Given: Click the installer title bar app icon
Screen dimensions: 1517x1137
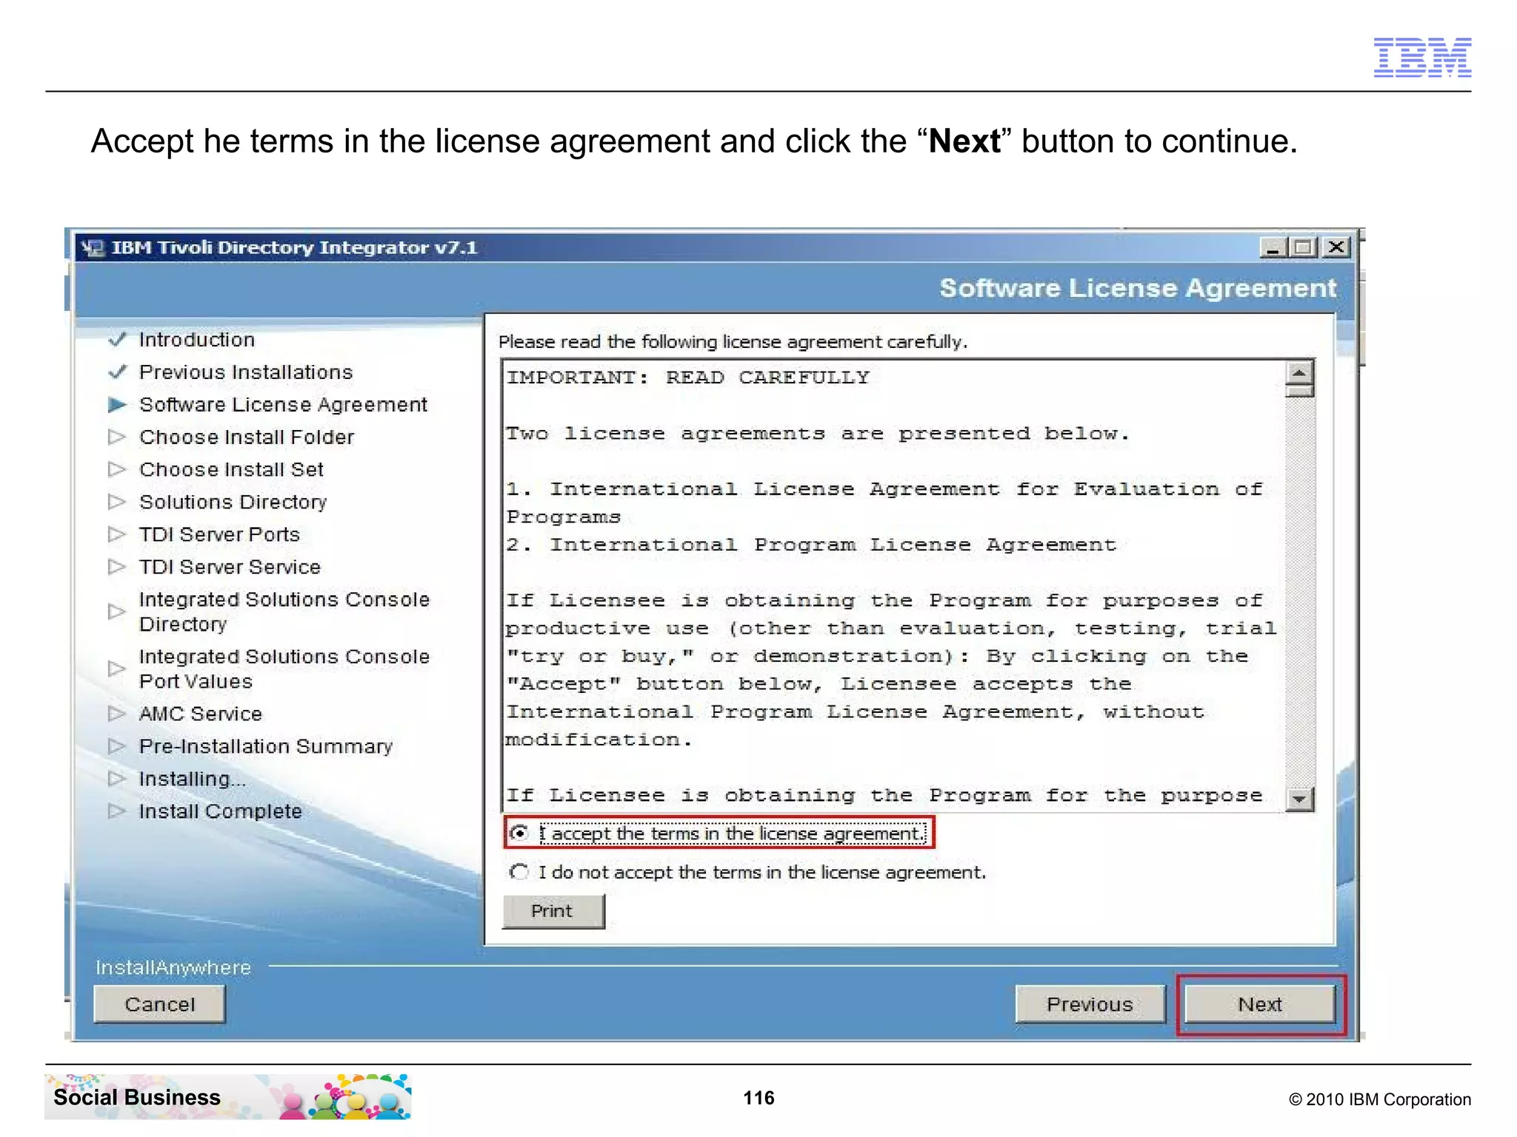Looking at the screenshot, I should point(93,247).
